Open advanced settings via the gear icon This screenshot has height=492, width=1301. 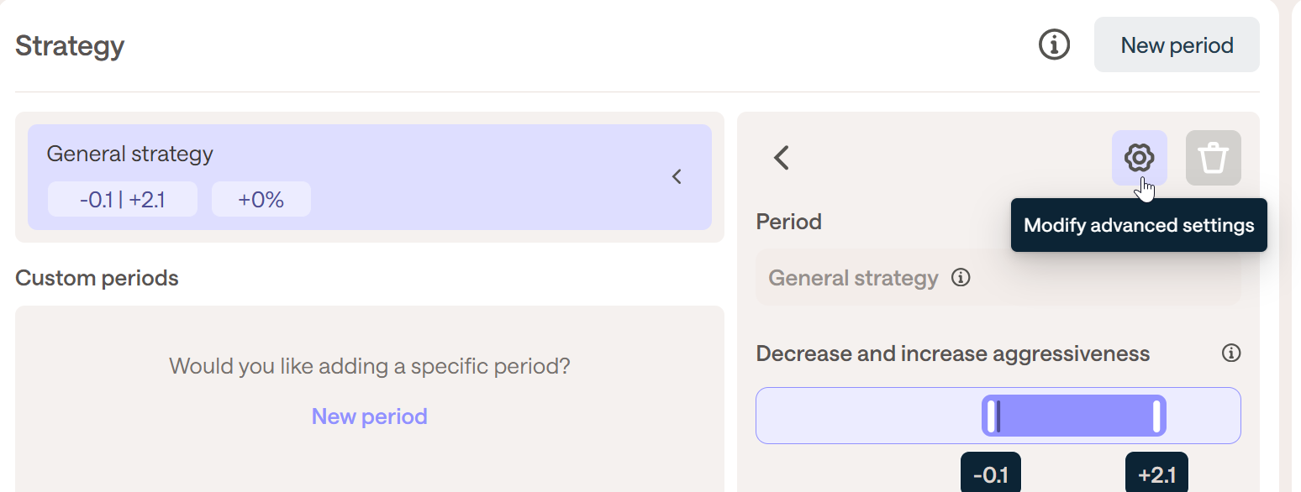(x=1139, y=157)
